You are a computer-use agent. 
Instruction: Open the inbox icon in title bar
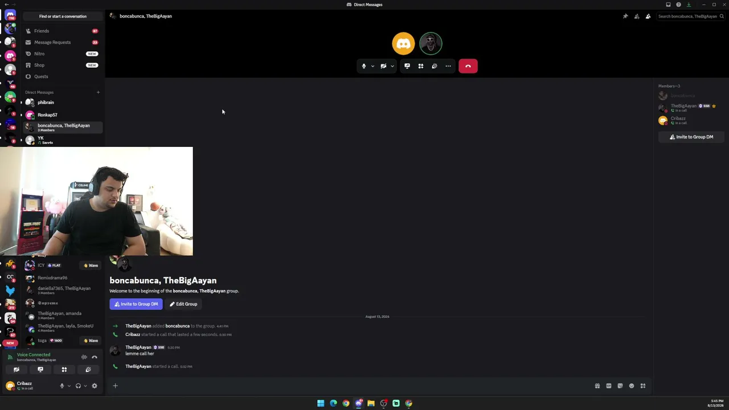pyautogui.click(x=668, y=5)
